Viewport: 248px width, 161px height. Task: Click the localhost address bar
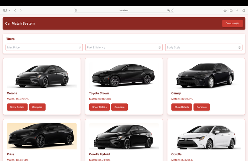click(124, 10)
